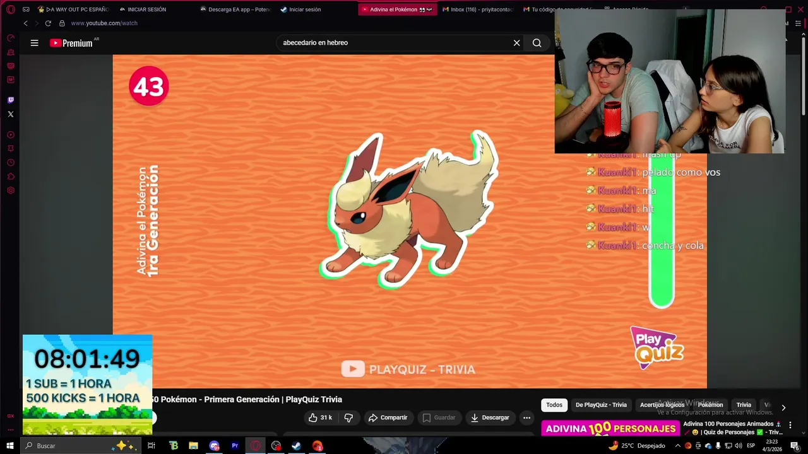The width and height of the screenshot is (808, 454).
Task: Open the YouTube hamburger guide menu
Action: [35, 43]
